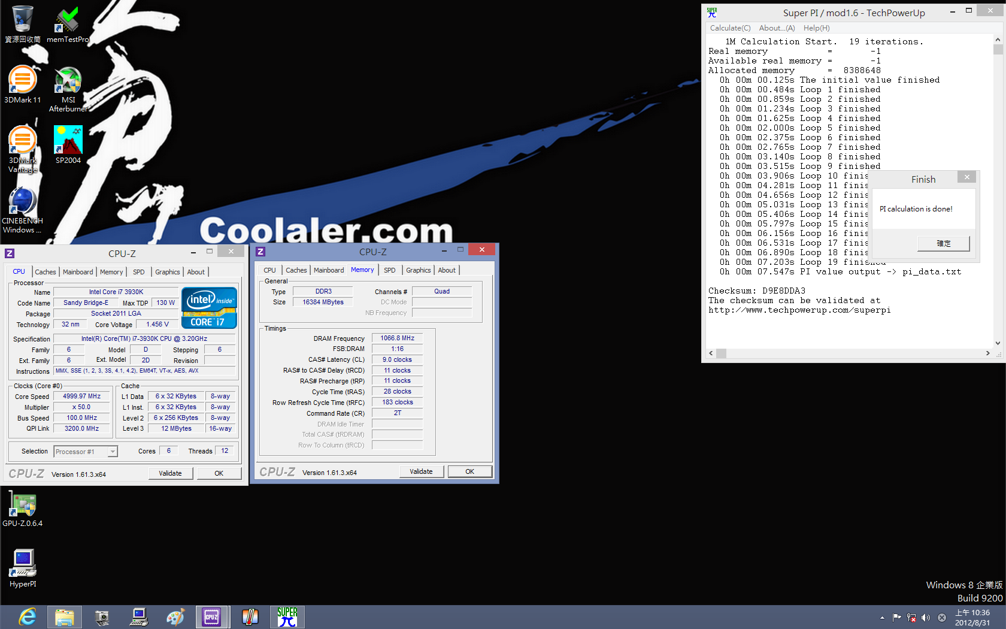The width and height of the screenshot is (1006, 629).
Task: Select the CPU-Z taskbar button
Action: point(212,617)
